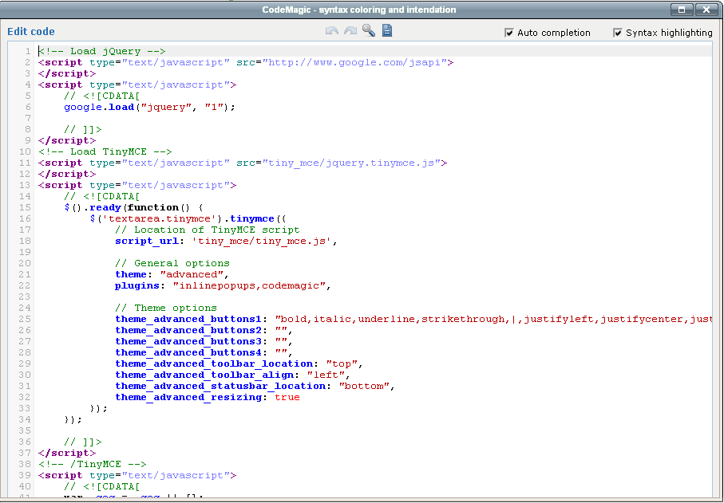The image size is (724, 503).
Task: Click the theme_advanced_buttons2 property
Action: pos(188,330)
